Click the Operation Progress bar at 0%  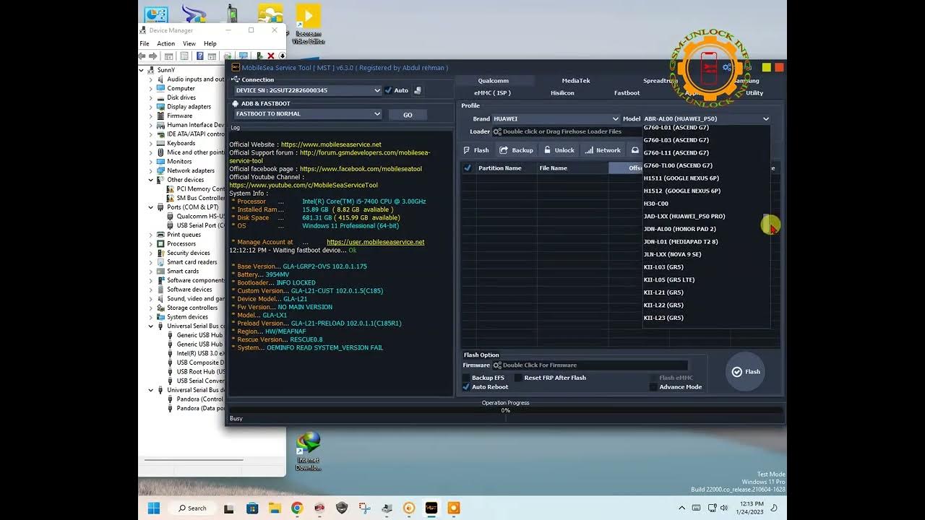coord(506,410)
